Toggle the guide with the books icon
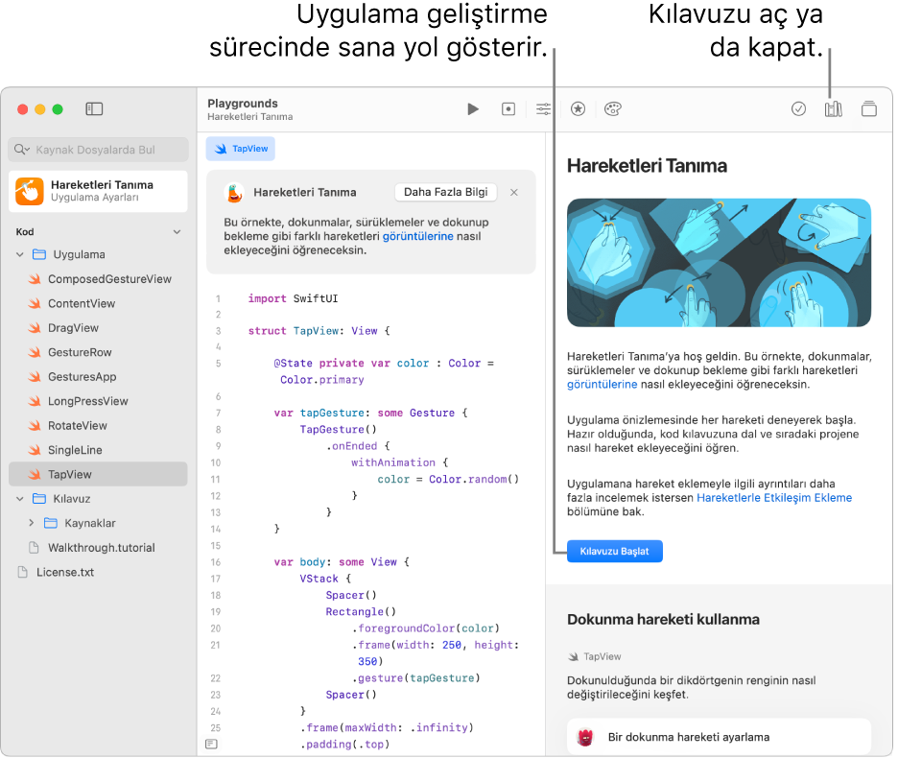 (x=834, y=108)
